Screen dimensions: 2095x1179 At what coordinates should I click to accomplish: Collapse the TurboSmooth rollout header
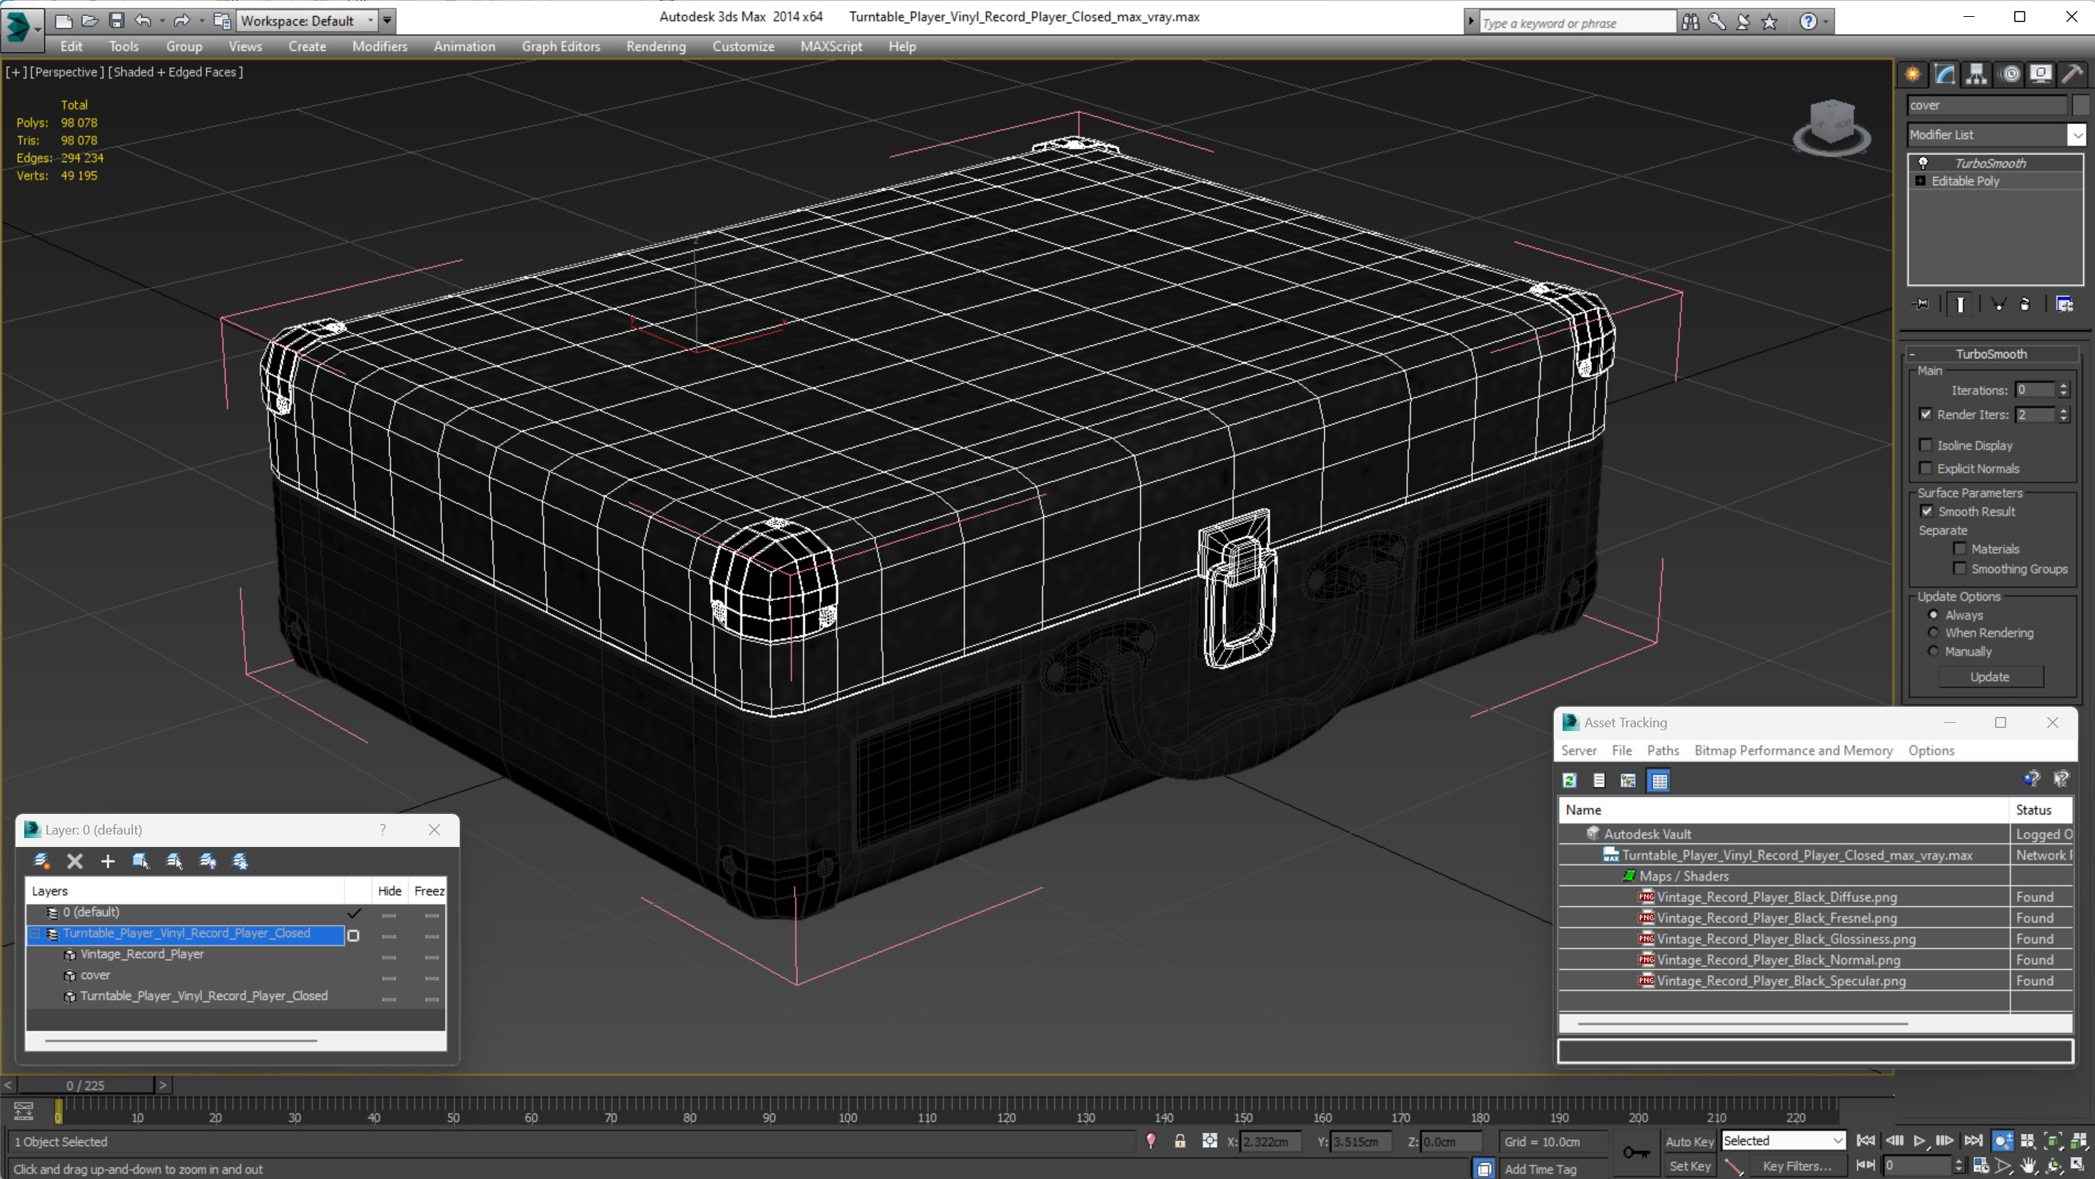point(1991,354)
